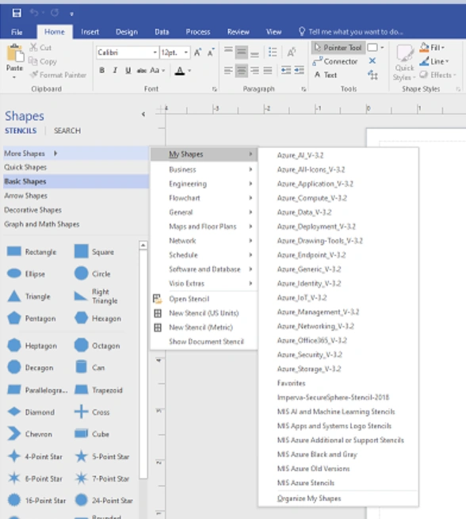466x519 pixels.
Task: Toggle Underline formatting
Action: coord(128,71)
